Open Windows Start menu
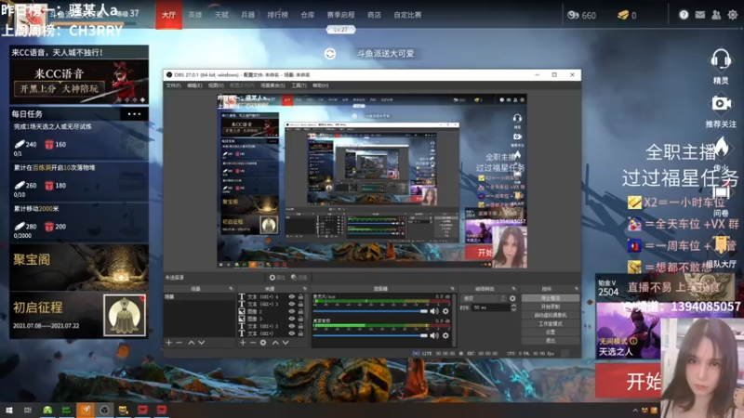The image size is (744, 418). pos(8,410)
